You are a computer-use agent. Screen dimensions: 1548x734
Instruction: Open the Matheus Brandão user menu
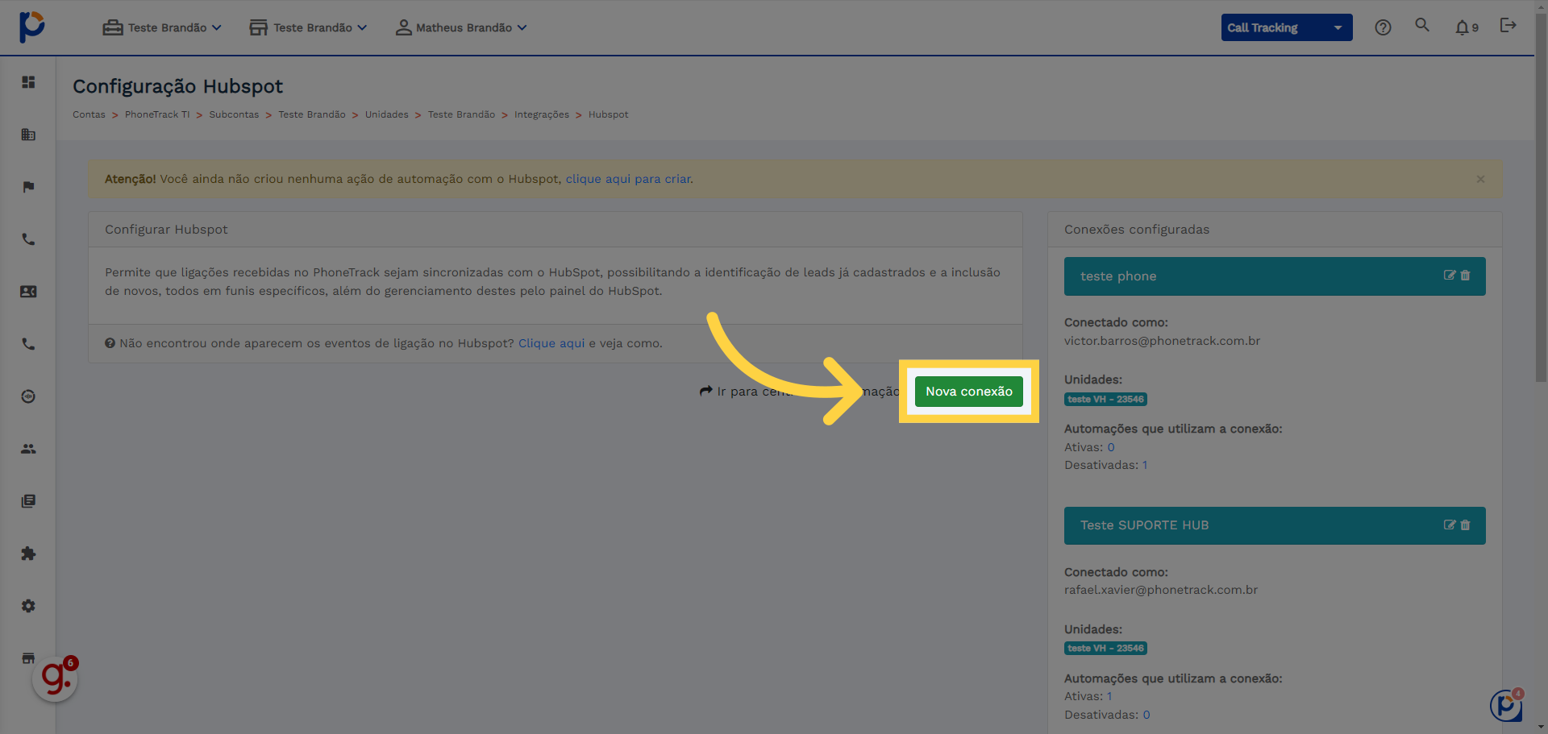[x=461, y=27]
